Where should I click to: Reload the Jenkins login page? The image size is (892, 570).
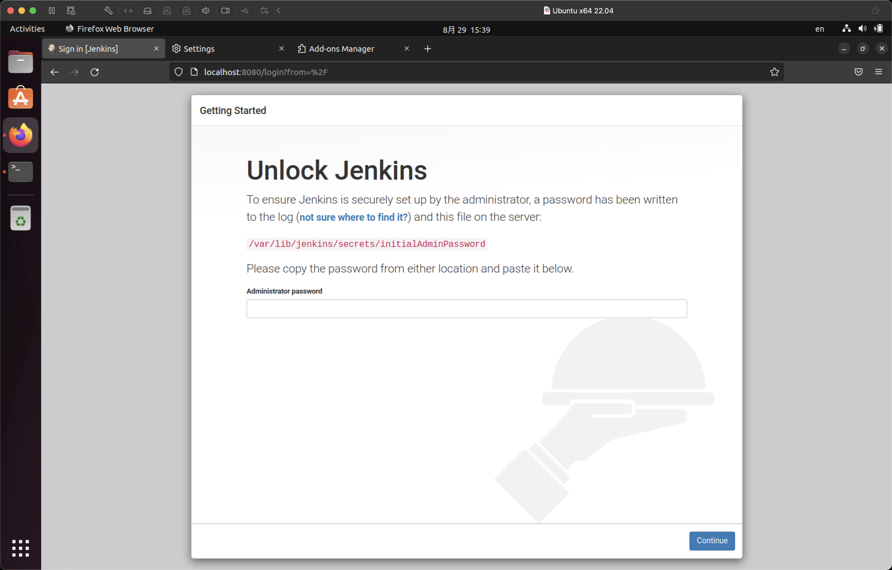tap(95, 72)
